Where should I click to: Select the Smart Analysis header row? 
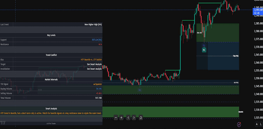click(x=51, y=109)
